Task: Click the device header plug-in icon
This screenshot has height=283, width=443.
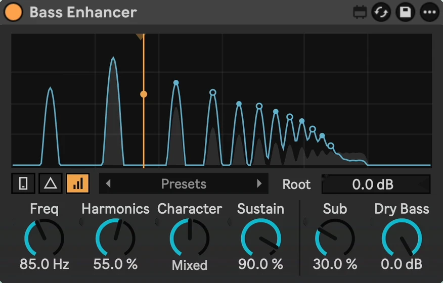Action: coord(360,12)
